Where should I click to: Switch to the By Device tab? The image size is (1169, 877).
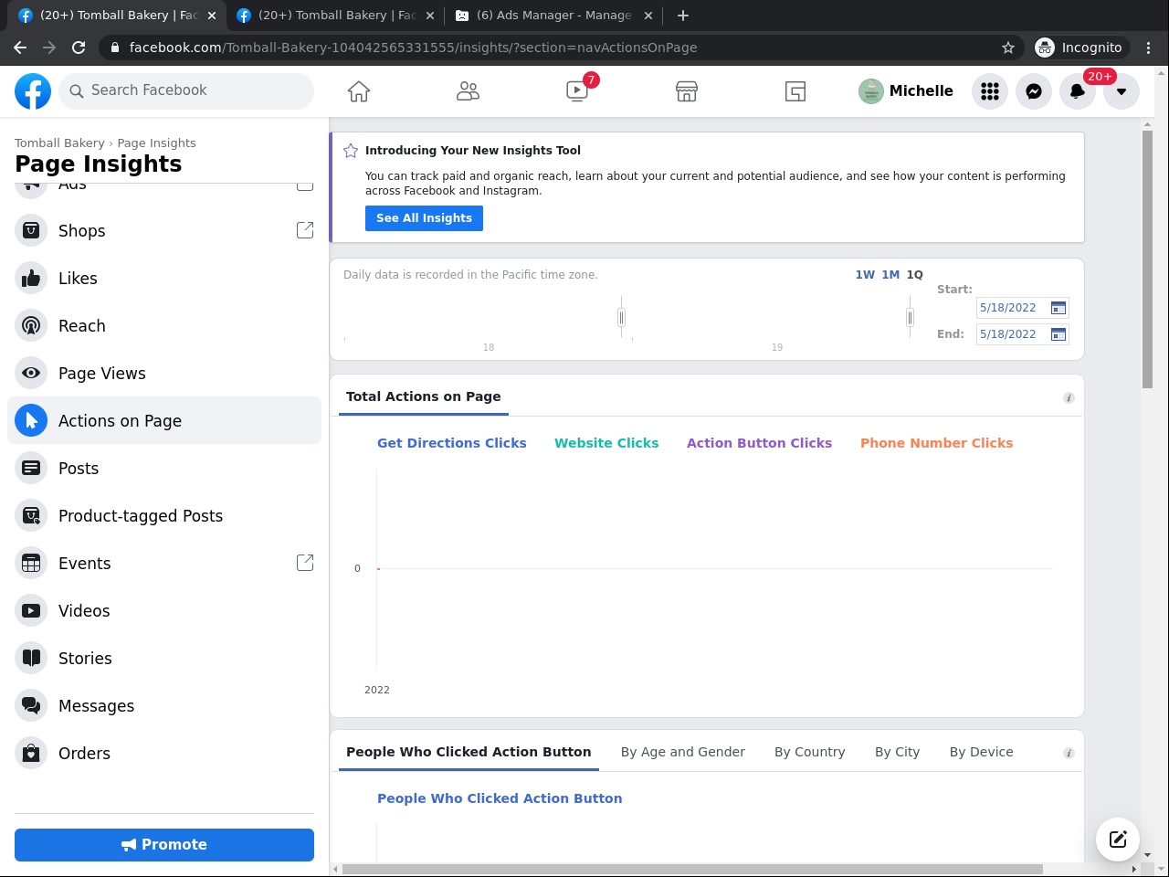pos(982,752)
